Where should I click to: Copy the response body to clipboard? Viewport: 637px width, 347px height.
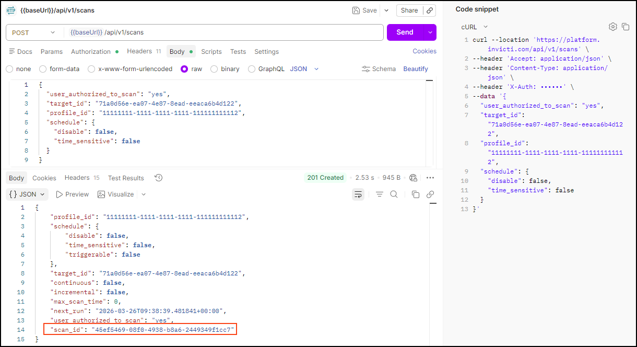pos(416,194)
